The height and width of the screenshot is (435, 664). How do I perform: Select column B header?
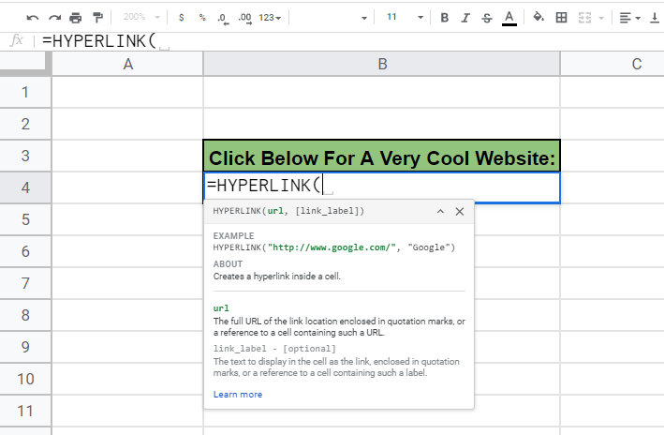(382, 64)
